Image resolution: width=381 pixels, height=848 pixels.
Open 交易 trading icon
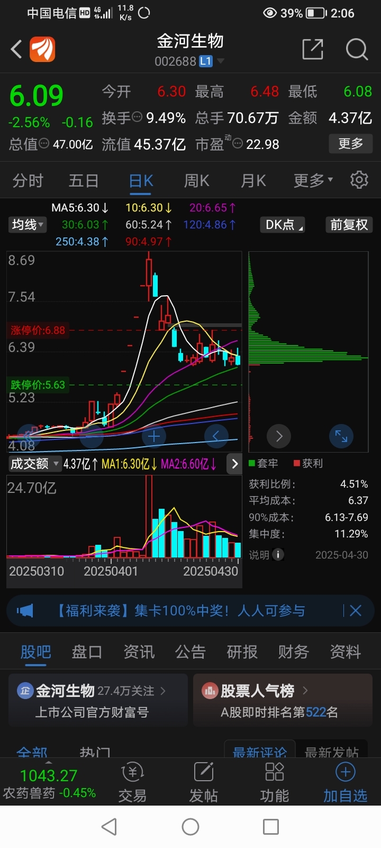point(132,782)
